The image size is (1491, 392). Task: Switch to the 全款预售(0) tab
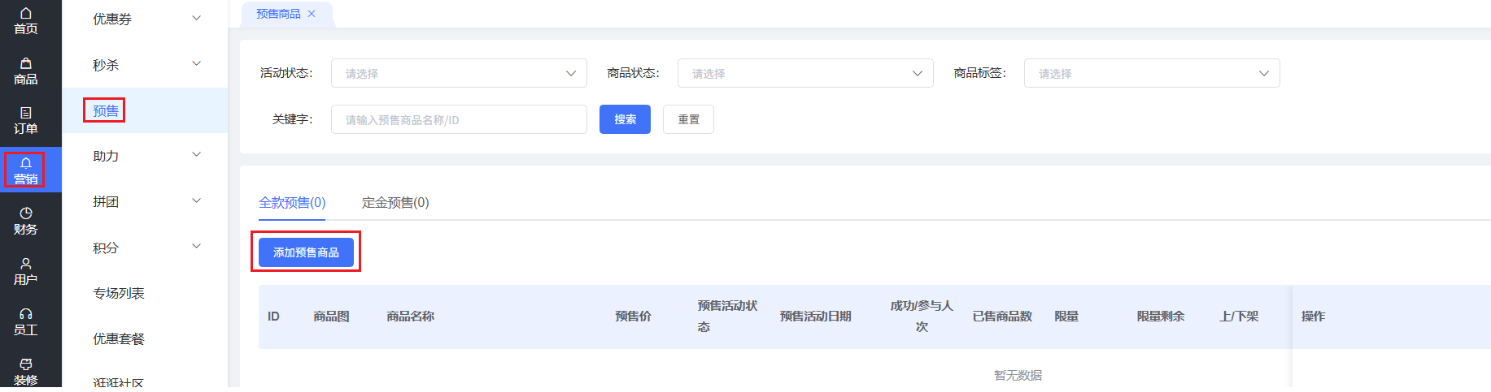[x=292, y=203]
